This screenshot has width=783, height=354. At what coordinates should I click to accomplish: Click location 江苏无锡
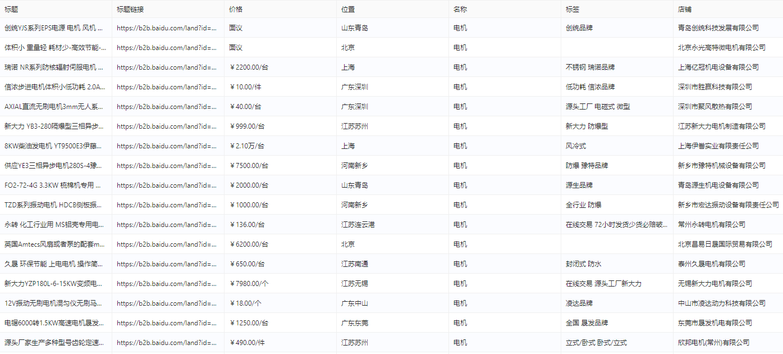tap(355, 284)
